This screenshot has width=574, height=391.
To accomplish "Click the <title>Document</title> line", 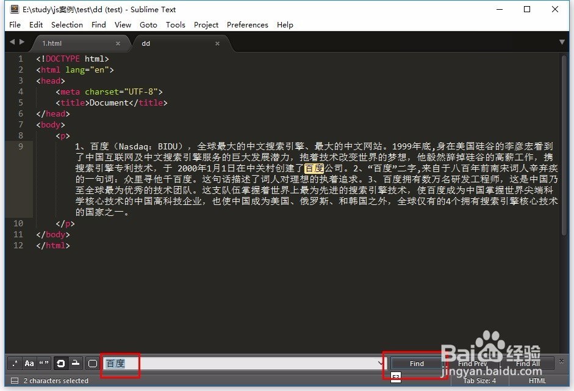I will (x=112, y=102).
